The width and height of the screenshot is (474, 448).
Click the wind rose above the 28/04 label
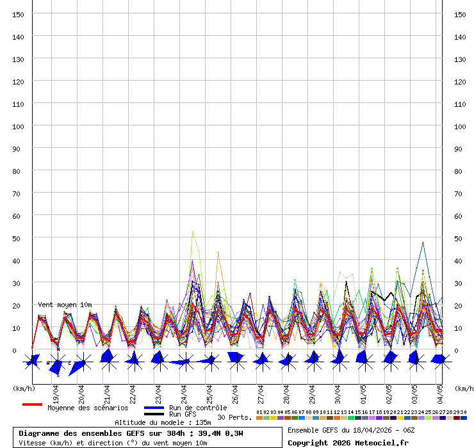(288, 362)
